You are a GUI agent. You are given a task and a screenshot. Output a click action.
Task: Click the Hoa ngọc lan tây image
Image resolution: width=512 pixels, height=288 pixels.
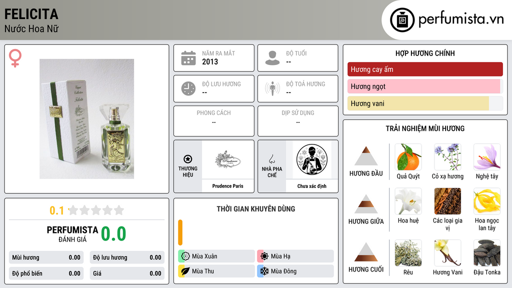tap(487, 201)
